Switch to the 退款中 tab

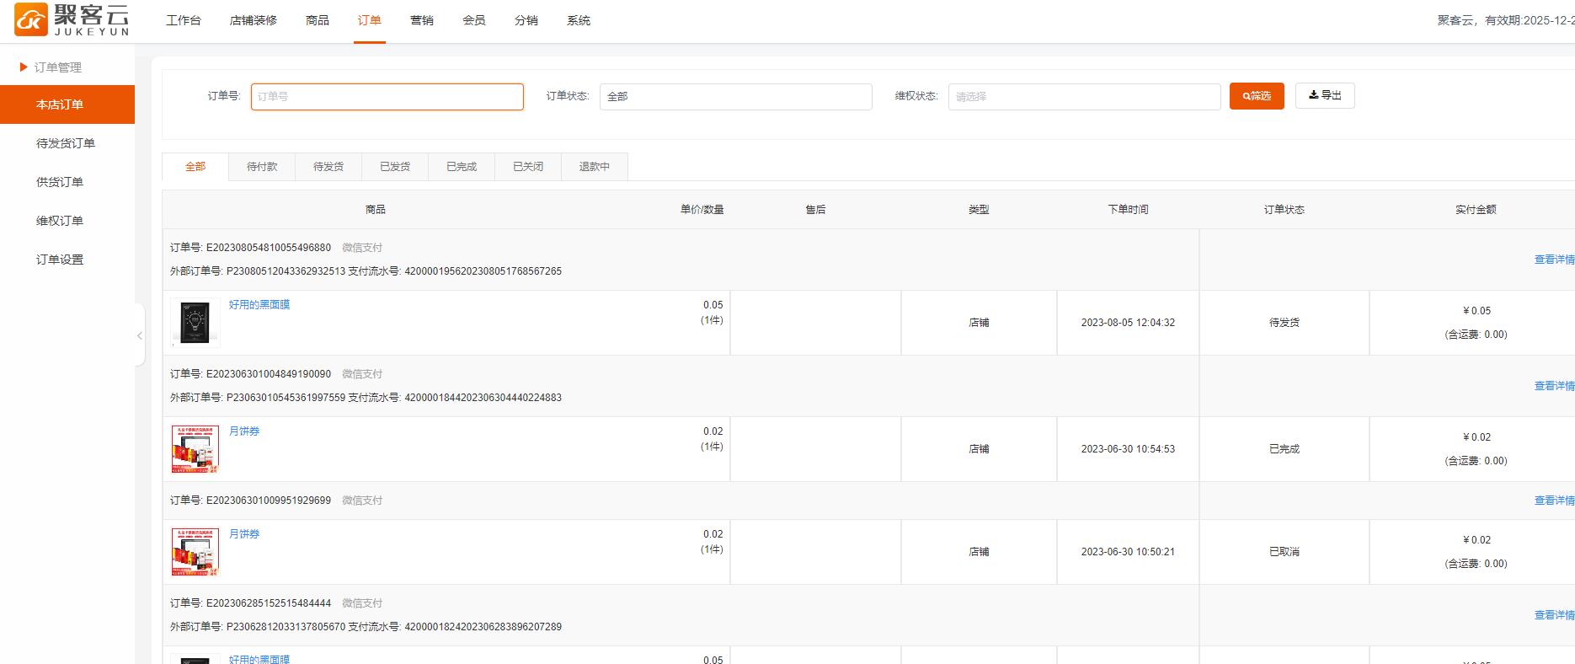point(595,167)
